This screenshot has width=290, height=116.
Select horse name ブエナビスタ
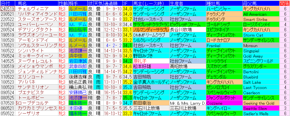(31, 93)
